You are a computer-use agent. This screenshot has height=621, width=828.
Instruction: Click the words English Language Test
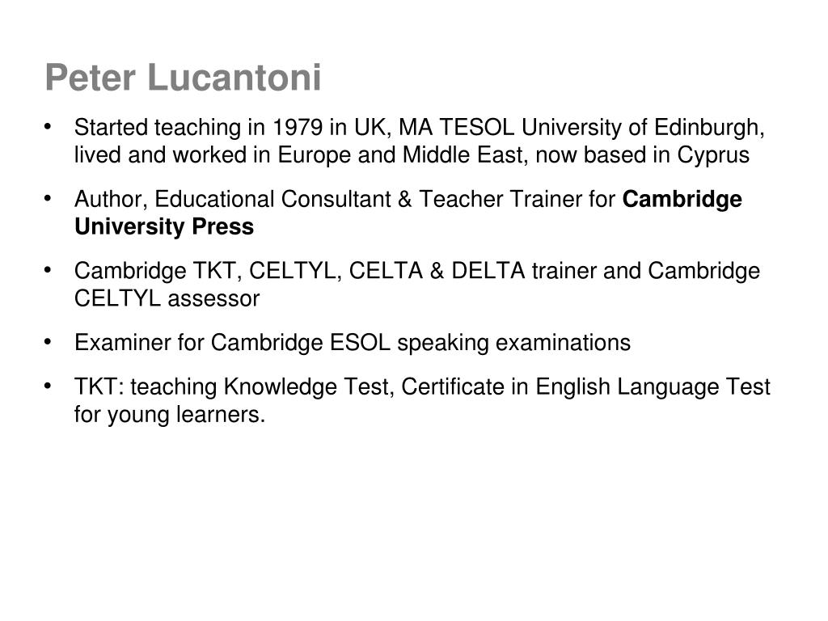click(653, 387)
